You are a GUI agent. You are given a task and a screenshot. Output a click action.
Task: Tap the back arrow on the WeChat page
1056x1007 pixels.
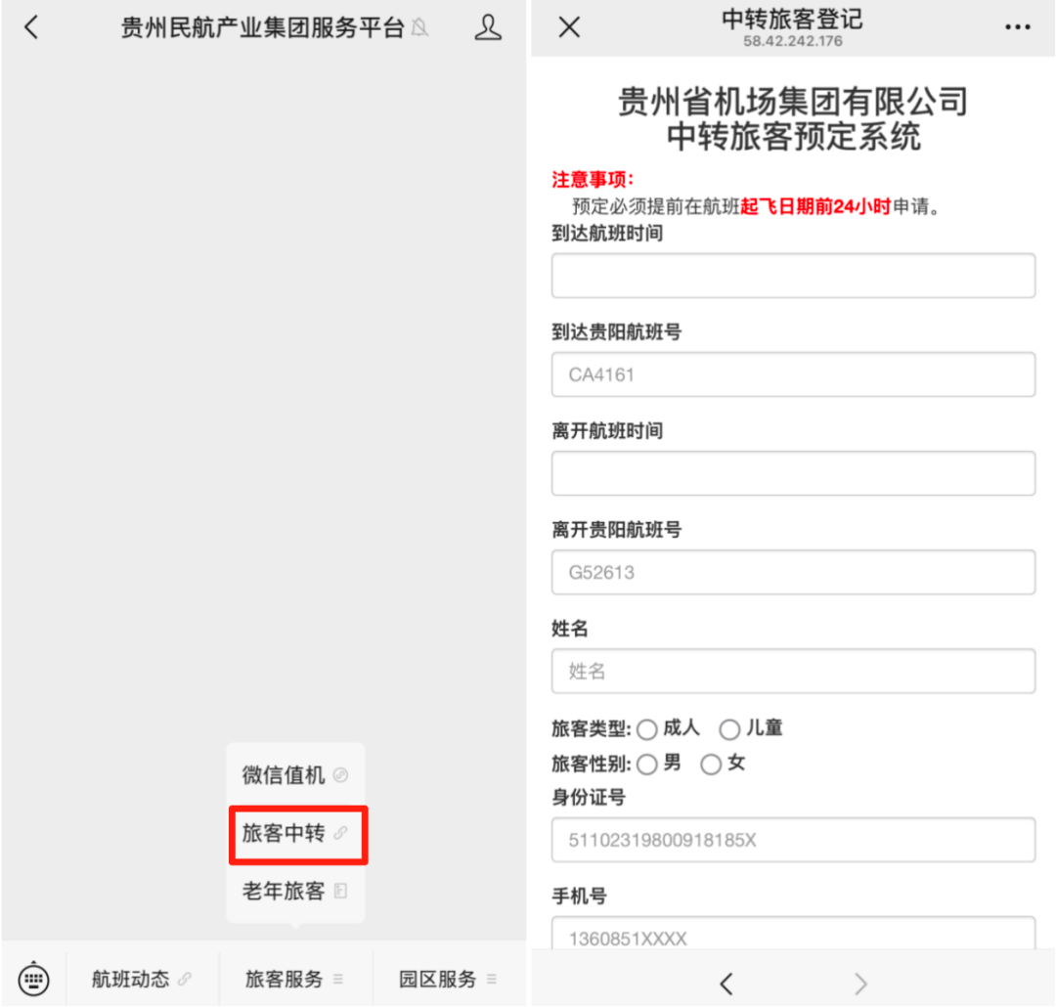[x=30, y=26]
